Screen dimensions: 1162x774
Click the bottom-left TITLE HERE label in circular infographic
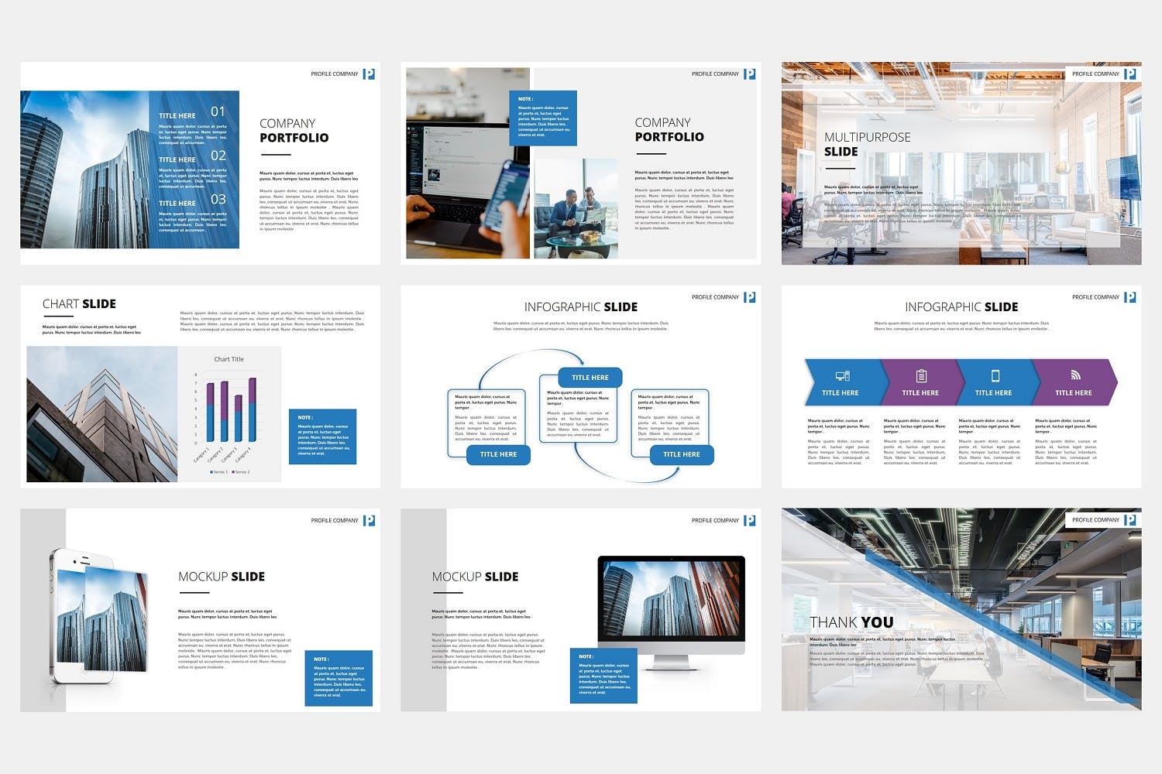(498, 454)
